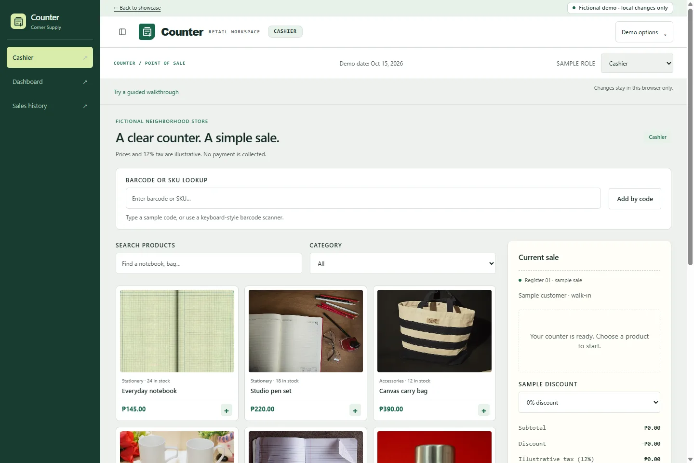Click the CASHIER badge in the header
694x463 pixels.
point(285,31)
